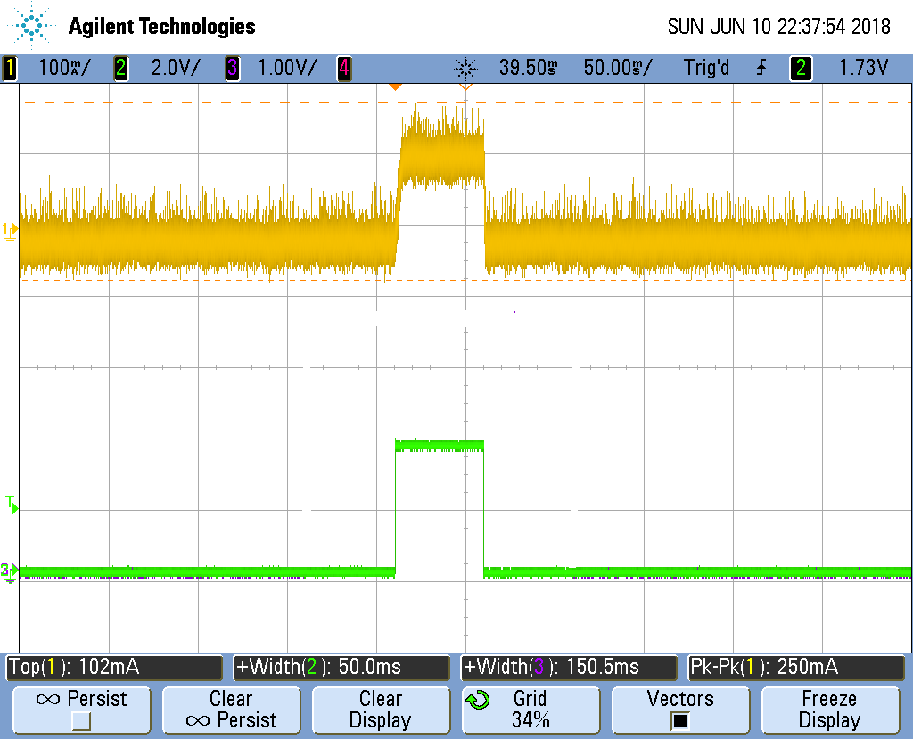Click the green trigger source 2 badge
The height and width of the screenshot is (739, 913).
pyautogui.click(x=801, y=68)
